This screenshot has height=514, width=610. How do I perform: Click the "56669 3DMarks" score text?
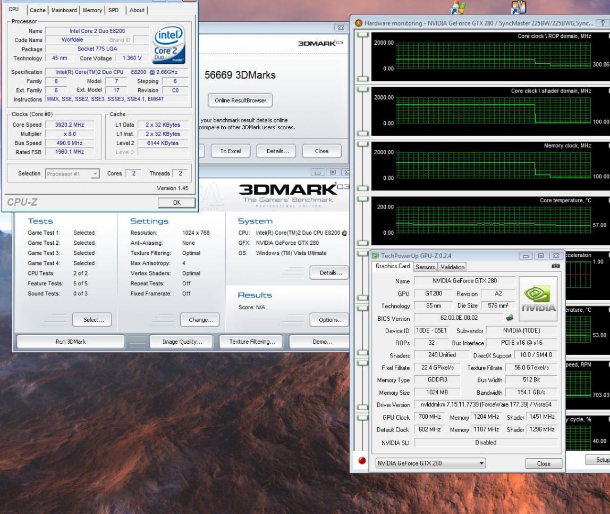(240, 75)
